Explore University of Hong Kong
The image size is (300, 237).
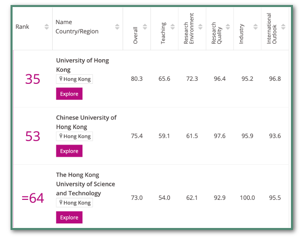69,94
